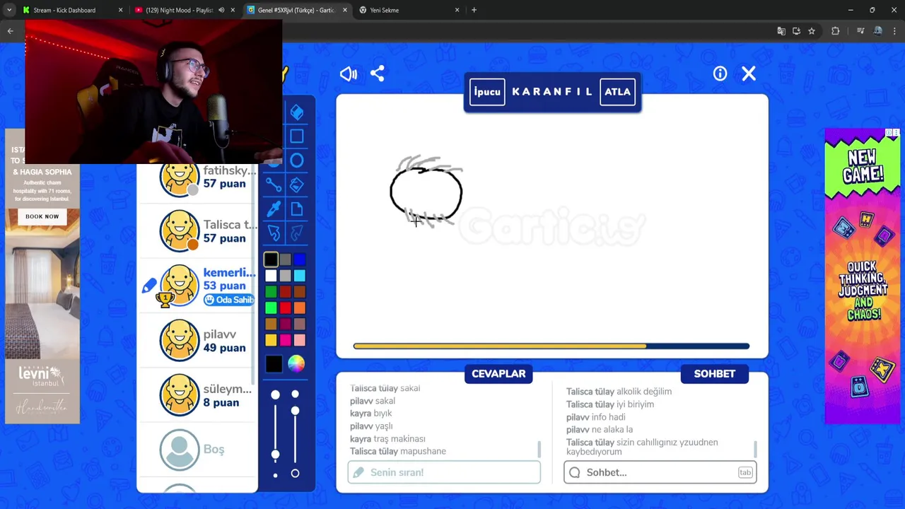Open media controls icon in Chrome
The width and height of the screenshot is (905, 509).
click(860, 31)
